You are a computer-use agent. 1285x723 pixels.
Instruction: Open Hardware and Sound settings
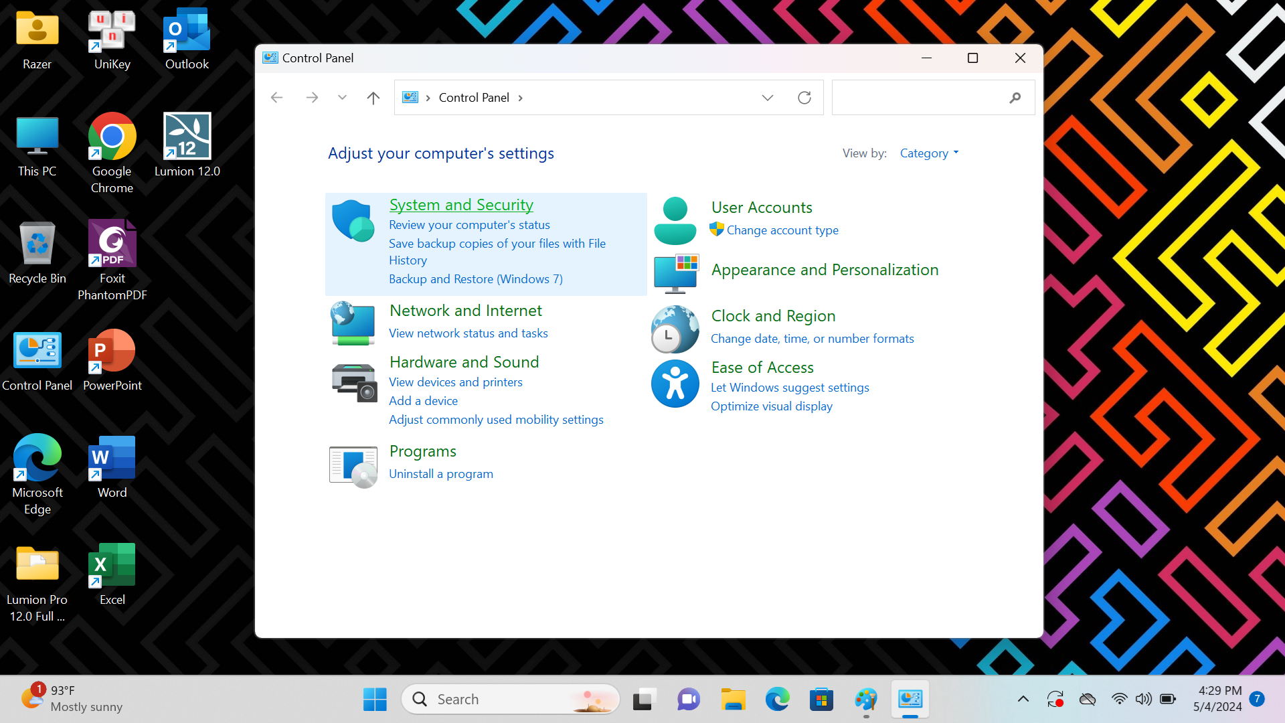click(464, 361)
